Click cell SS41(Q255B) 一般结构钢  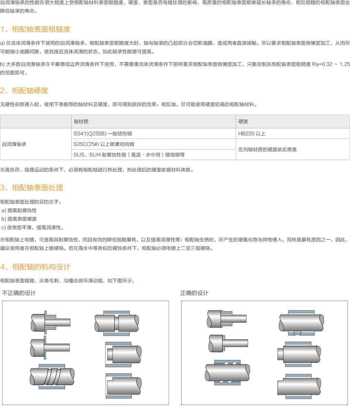tap(153, 133)
